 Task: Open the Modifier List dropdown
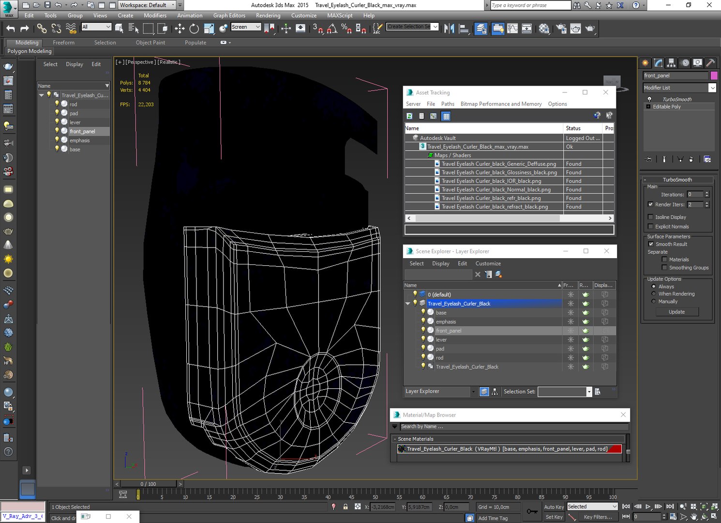712,88
